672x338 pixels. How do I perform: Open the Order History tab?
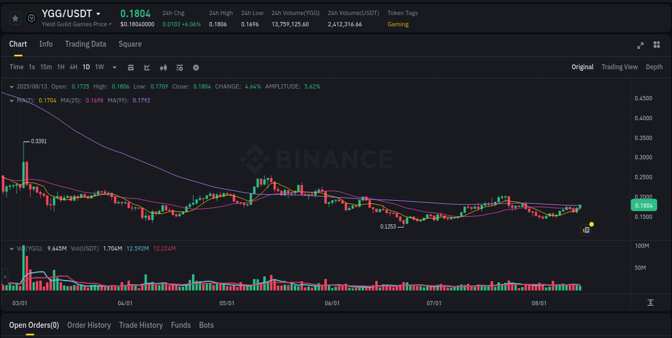tap(89, 325)
